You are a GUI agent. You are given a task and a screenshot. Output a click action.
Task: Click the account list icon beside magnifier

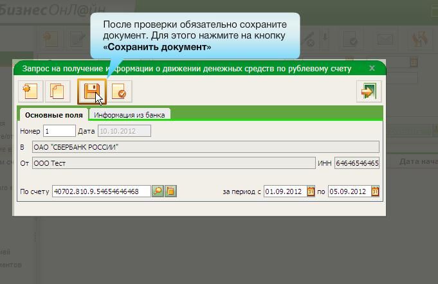[x=170, y=191]
